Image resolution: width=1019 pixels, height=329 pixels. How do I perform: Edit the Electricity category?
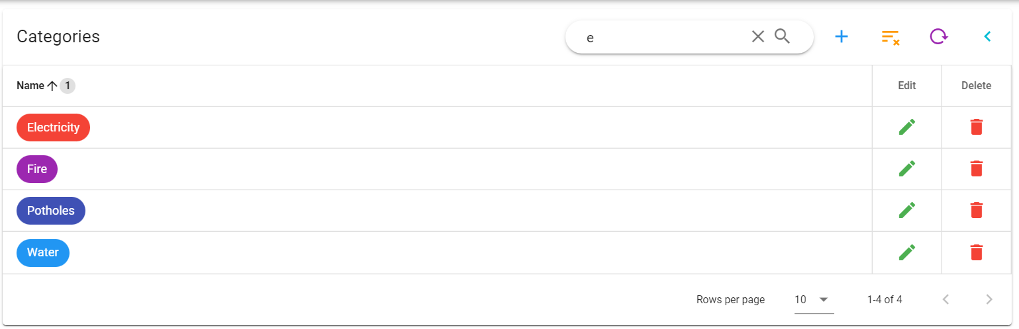pos(907,128)
